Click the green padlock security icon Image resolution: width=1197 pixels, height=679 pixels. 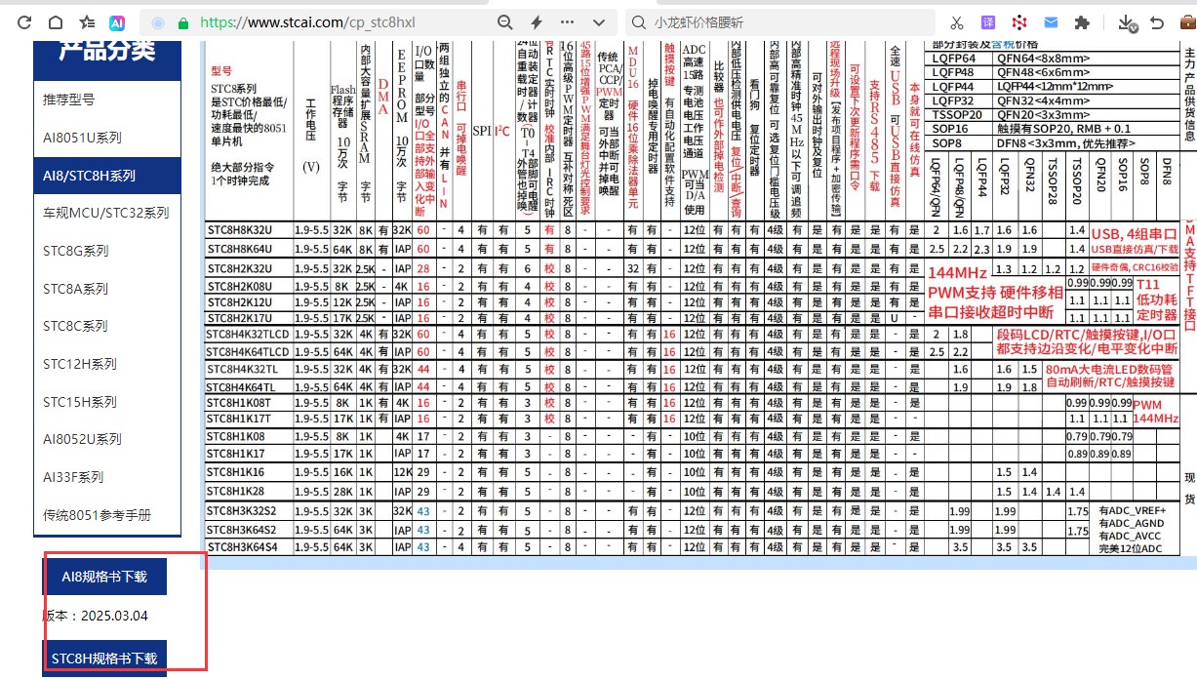tap(183, 21)
